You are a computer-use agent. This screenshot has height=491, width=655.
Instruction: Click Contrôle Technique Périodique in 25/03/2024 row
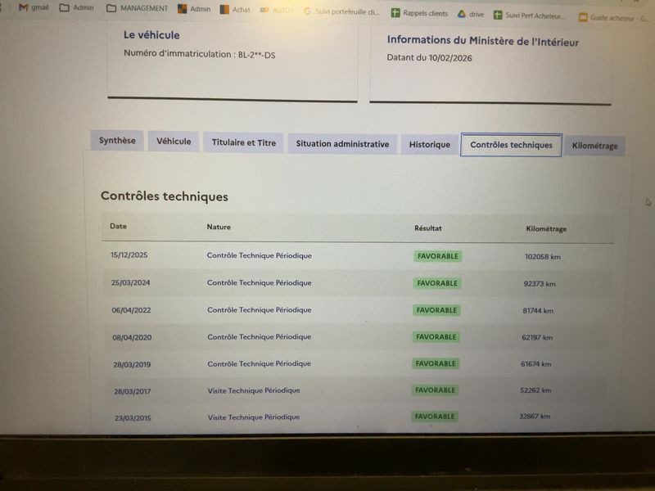(x=260, y=282)
